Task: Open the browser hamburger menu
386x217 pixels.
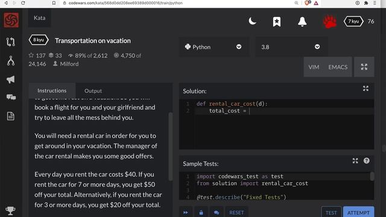Action: (375, 3)
